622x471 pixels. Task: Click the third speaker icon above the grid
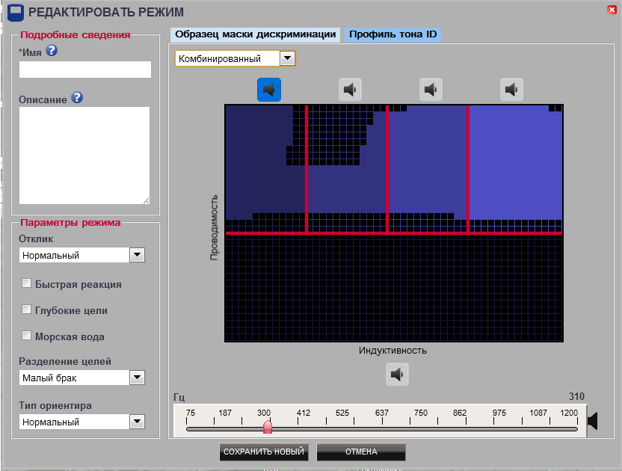click(x=431, y=90)
